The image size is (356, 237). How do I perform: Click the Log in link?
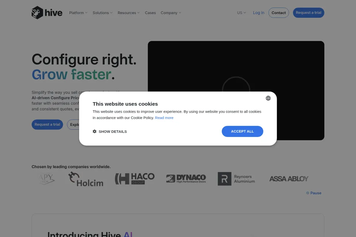[258, 13]
